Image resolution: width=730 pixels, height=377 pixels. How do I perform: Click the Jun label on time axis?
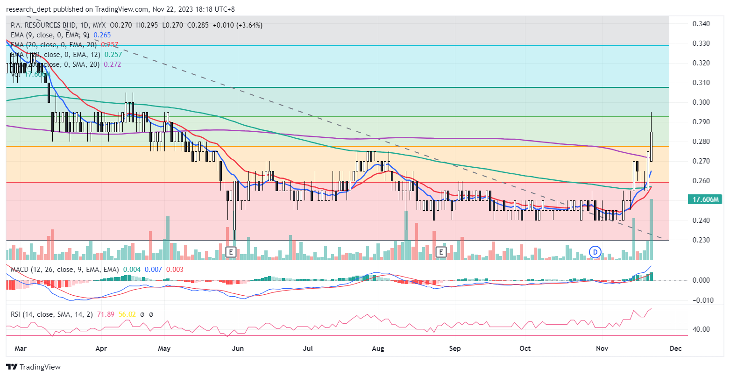[x=238, y=349]
